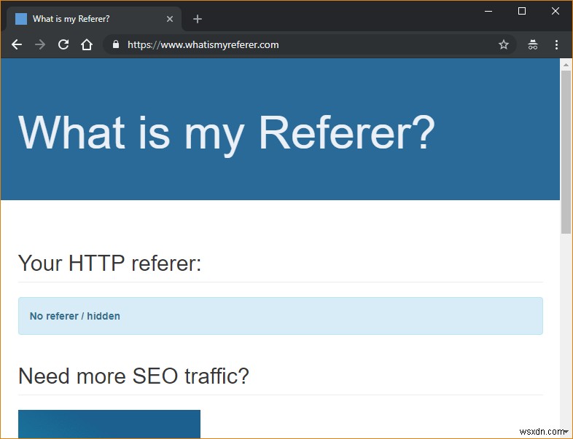Click the greyed Forward arrow

pyautogui.click(x=40, y=44)
